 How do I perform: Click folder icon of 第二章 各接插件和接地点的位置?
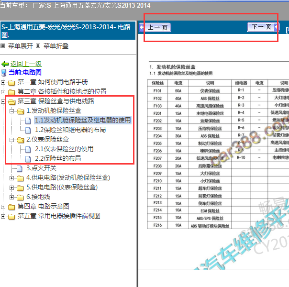[x=11, y=92]
